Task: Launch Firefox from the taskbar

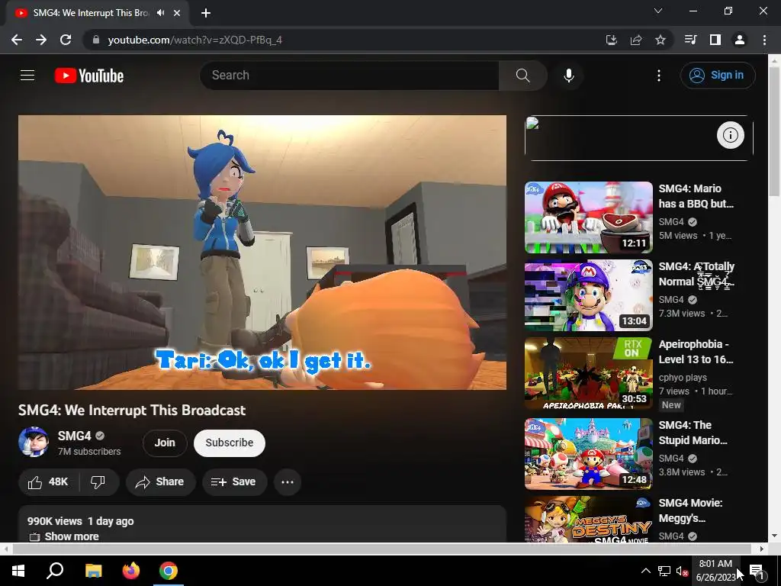Action: pyautogui.click(x=131, y=571)
